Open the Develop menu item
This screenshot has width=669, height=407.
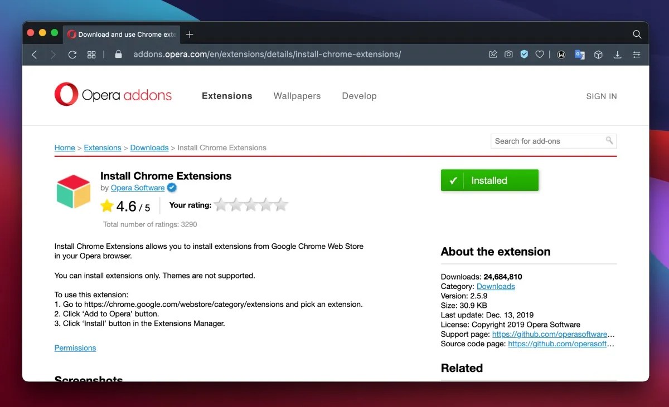click(359, 96)
